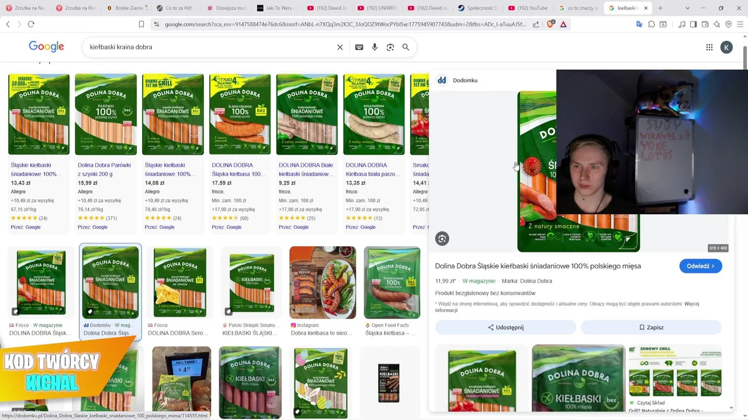Open a new tab with plus button
The image size is (748, 420).
click(660, 8)
